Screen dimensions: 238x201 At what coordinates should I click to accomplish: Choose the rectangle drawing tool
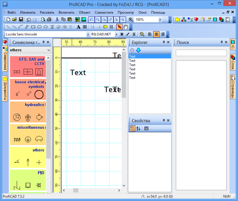[x=33, y=27]
